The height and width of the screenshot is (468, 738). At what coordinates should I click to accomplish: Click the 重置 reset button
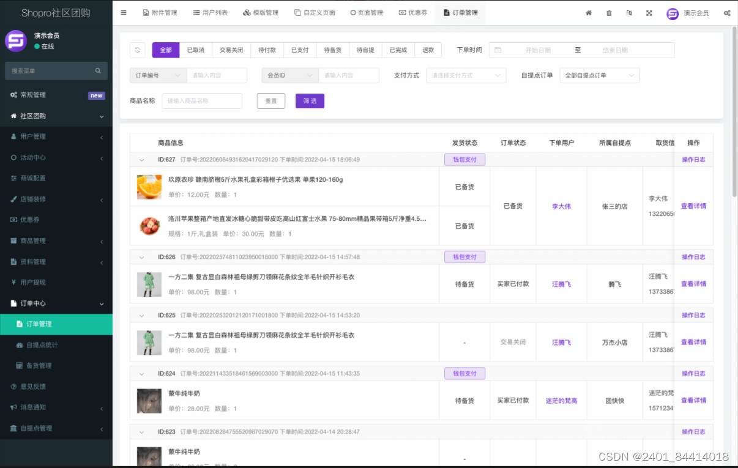270,100
